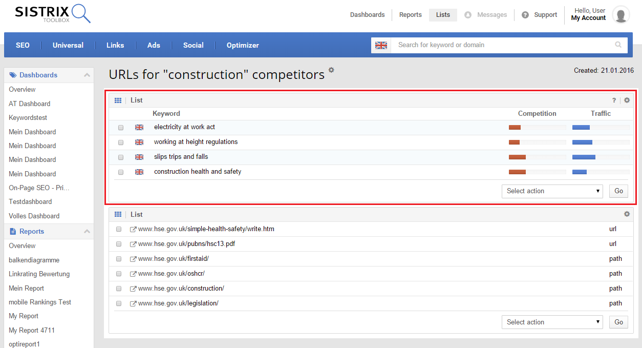Open Lists in top navigation
This screenshot has height=348, width=642.
point(443,15)
